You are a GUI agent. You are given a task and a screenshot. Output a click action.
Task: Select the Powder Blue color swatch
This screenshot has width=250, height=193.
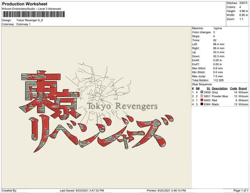tap(202, 96)
